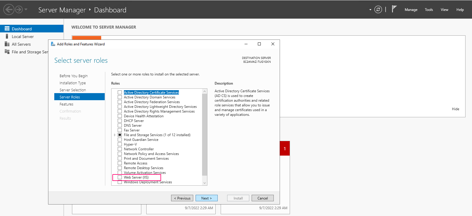This screenshot has width=472, height=216.
Task: Check the Web Server (IIS) role
Action: click(x=120, y=177)
